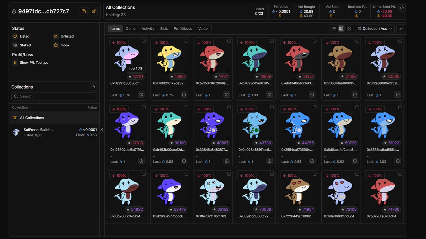The height and width of the screenshot is (239, 426).
Task: Click the Value column header in sidebar
Action: coord(92,107)
